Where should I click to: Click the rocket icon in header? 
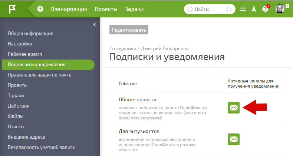click(x=254, y=9)
